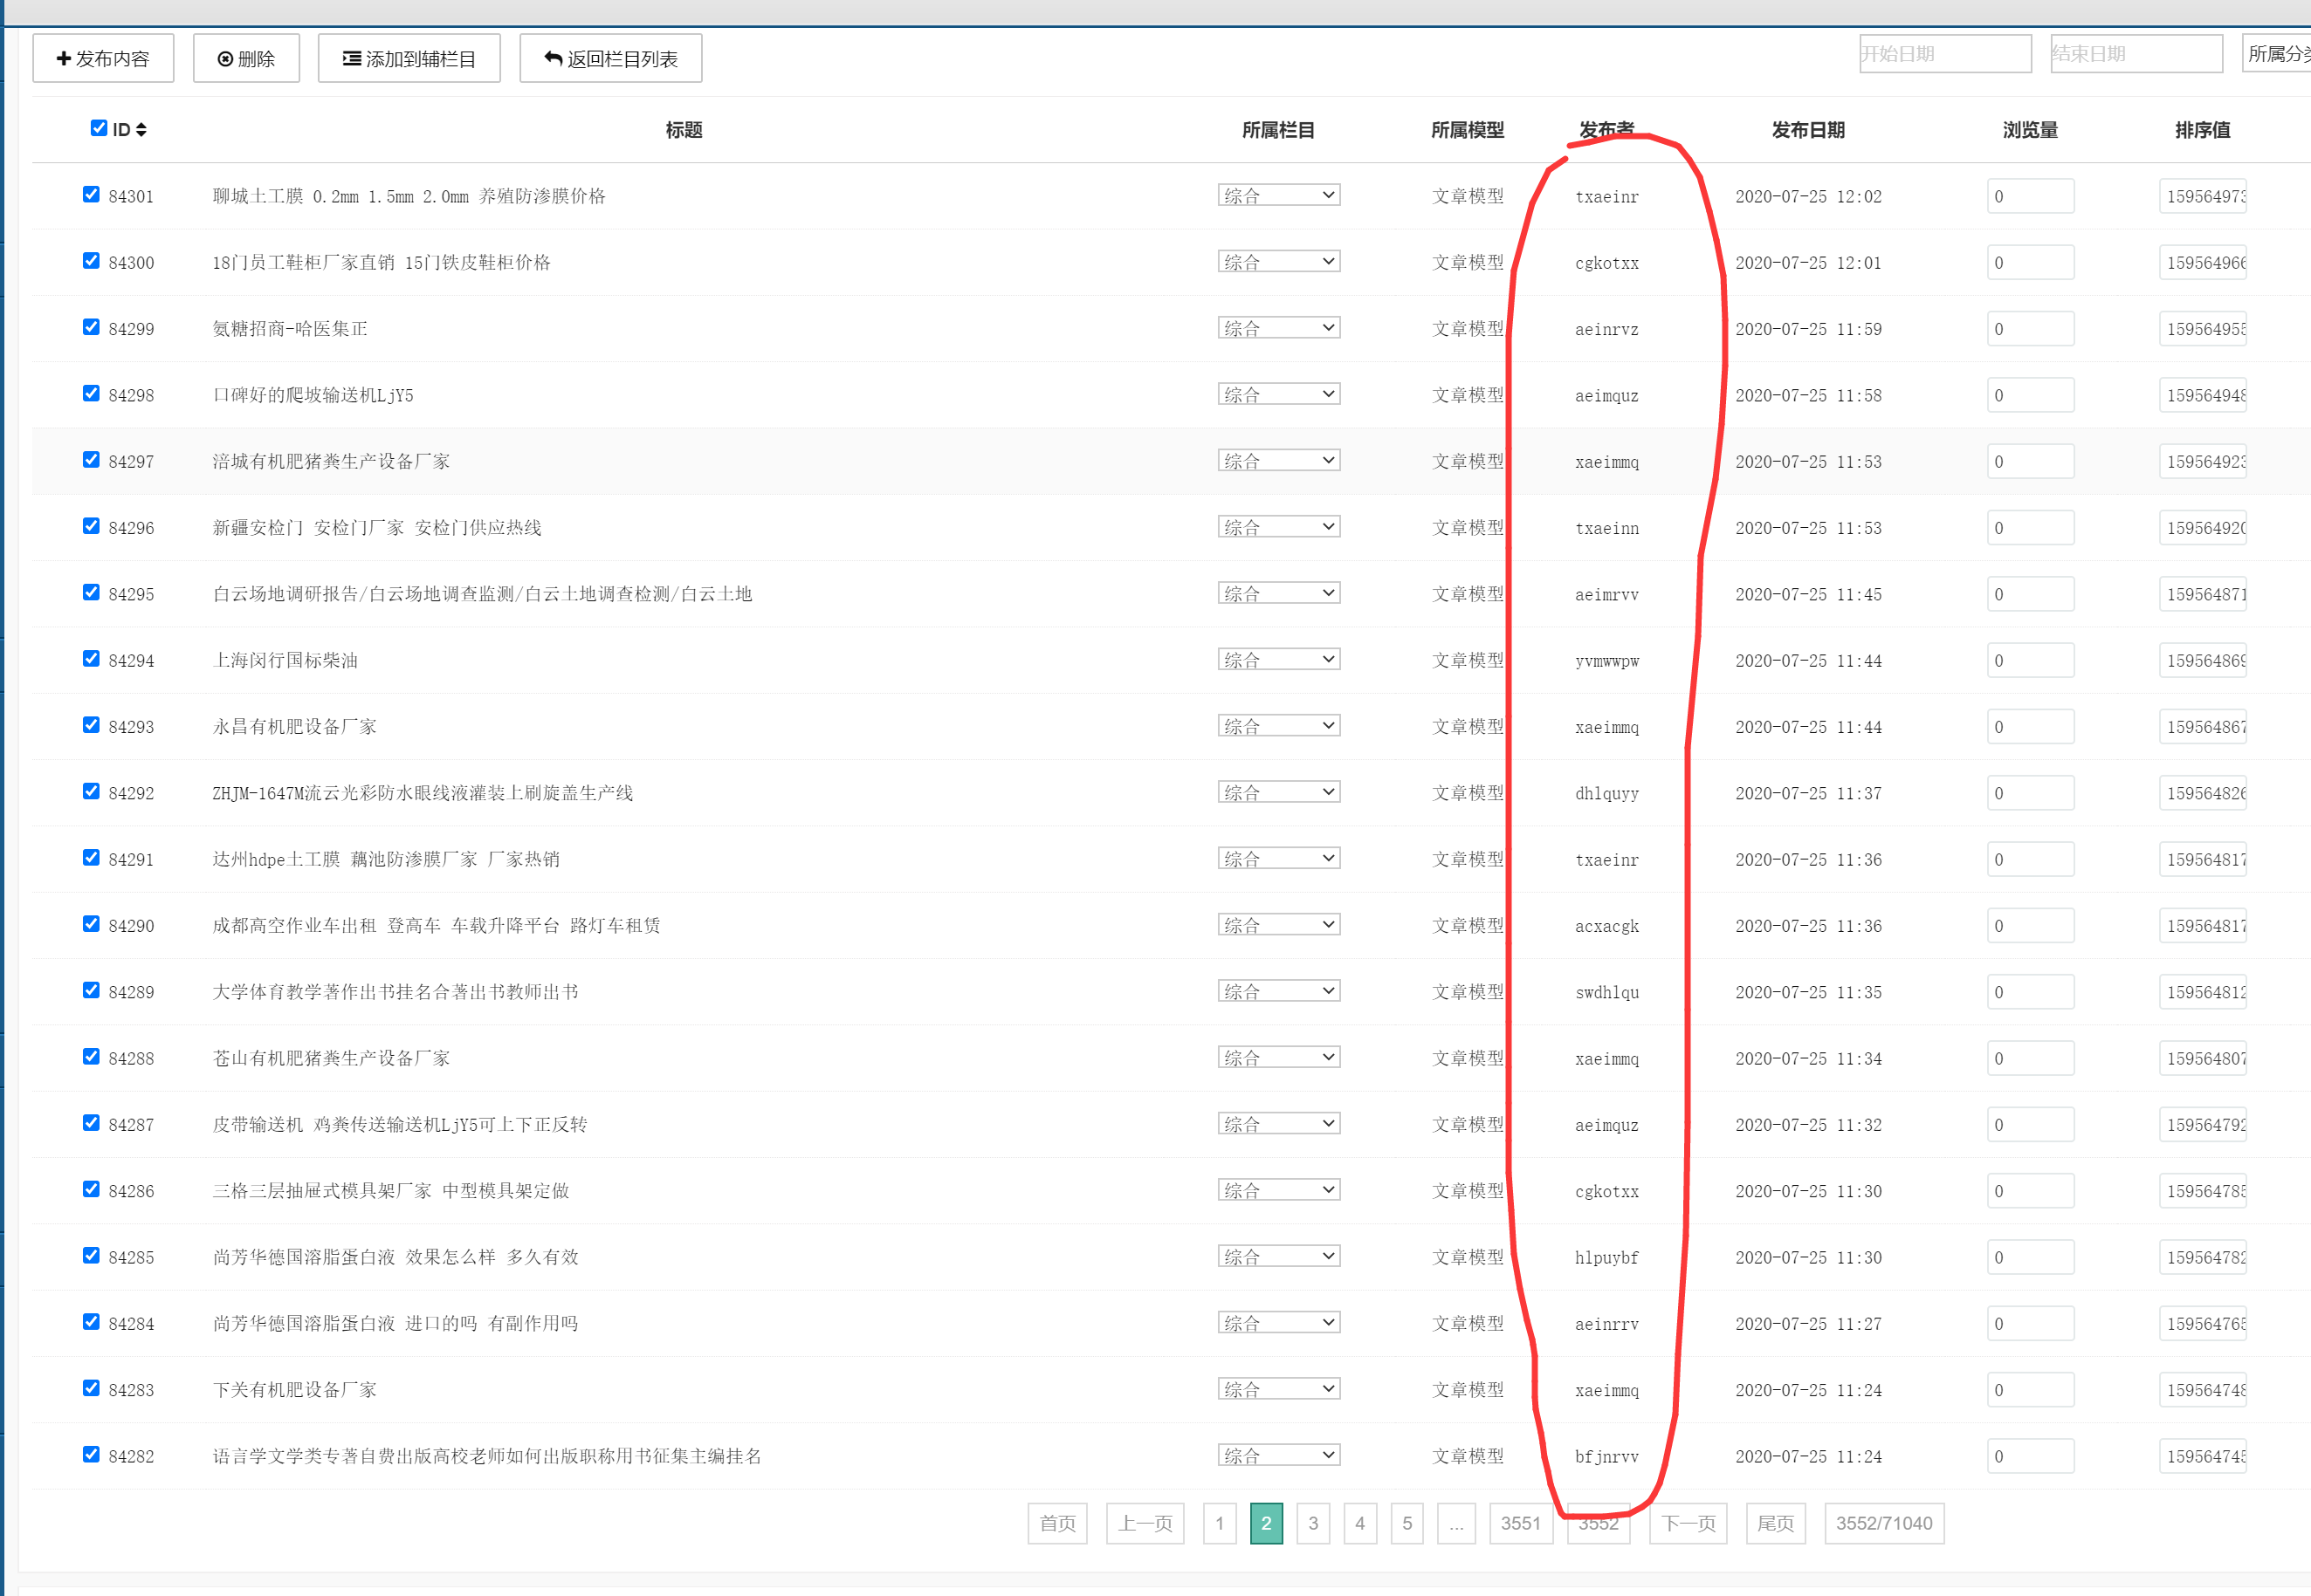The image size is (2311, 1596).
Task: Jump to page 3551 in pagination
Action: click(1520, 1523)
